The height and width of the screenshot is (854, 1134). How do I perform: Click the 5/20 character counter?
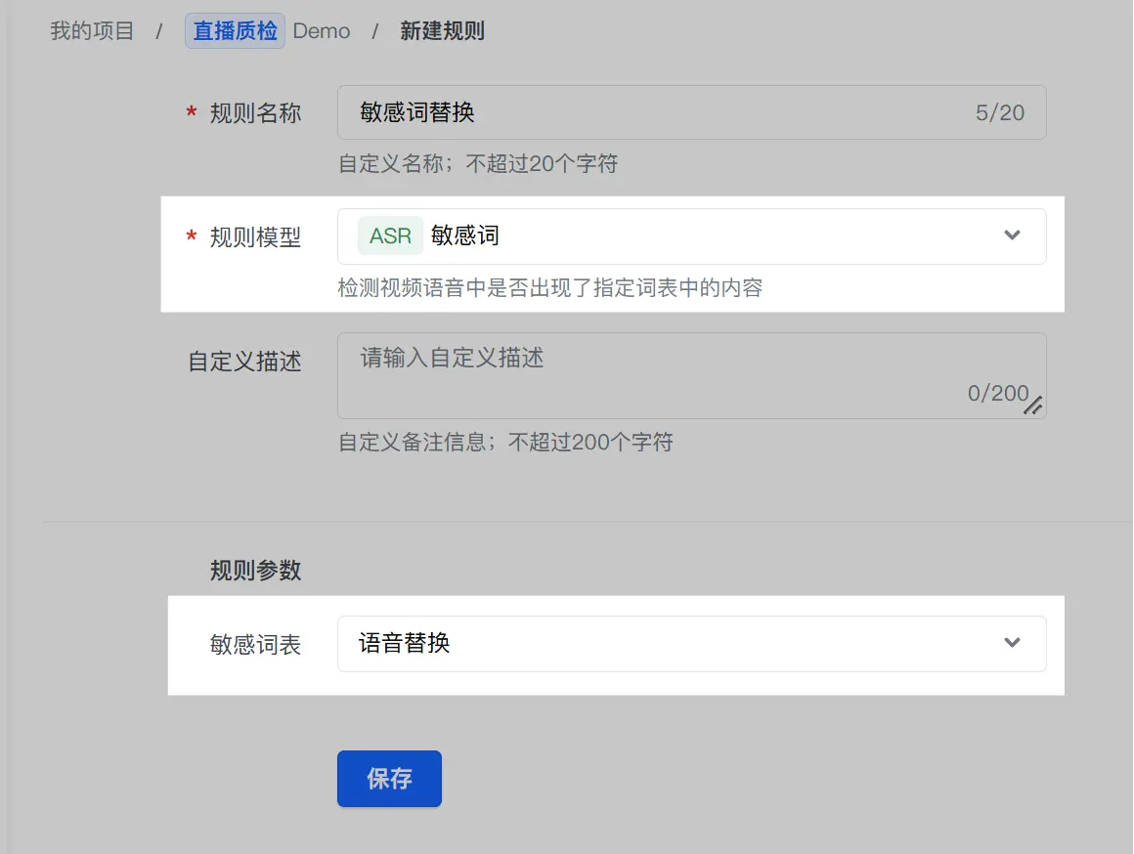[999, 112]
